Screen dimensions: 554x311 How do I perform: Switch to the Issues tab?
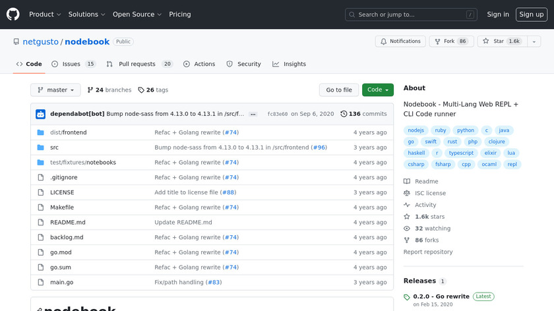coord(73,64)
